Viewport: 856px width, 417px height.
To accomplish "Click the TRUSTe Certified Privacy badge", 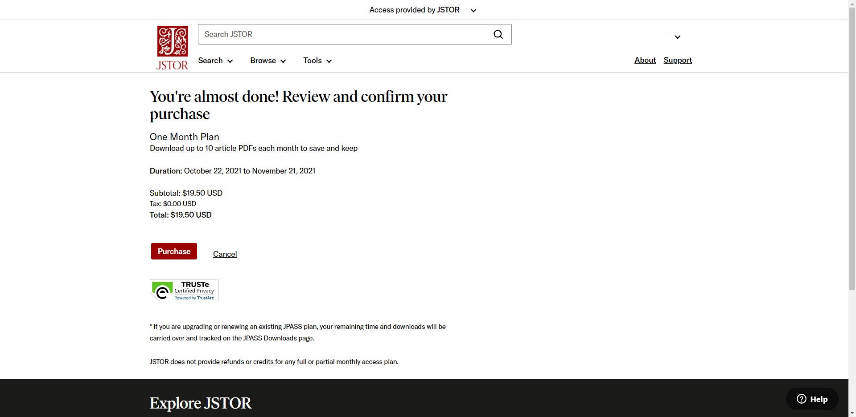I will (x=184, y=291).
